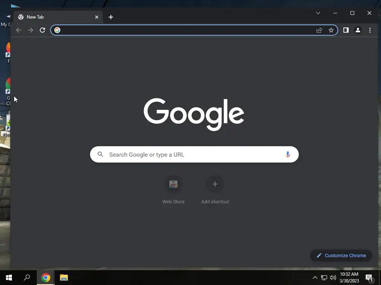Reload the current page
The height and width of the screenshot is (285, 381).
click(x=42, y=30)
